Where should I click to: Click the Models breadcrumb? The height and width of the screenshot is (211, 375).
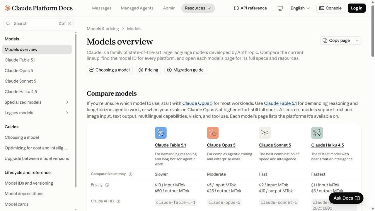pos(134,29)
